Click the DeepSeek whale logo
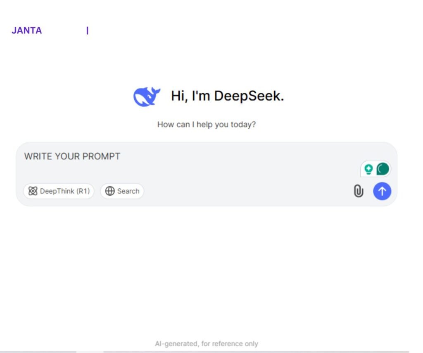The image size is (423, 353). (147, 96)
